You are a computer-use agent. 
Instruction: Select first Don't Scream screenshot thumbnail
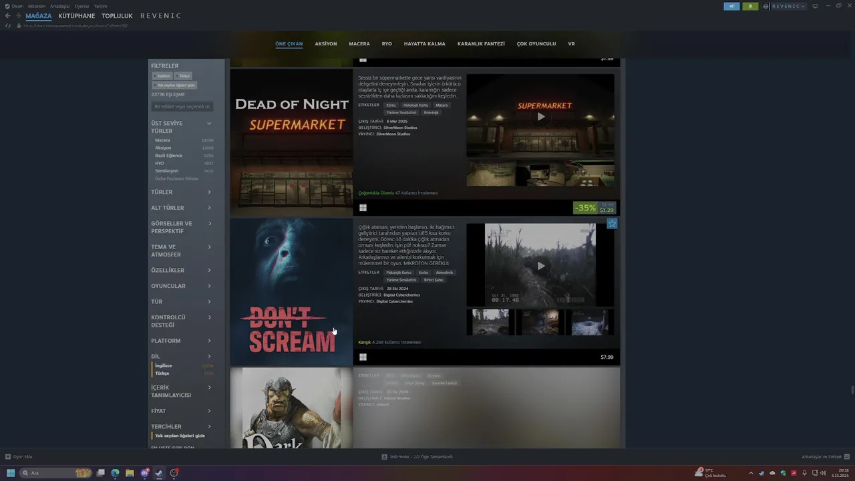tap(490, 322)
